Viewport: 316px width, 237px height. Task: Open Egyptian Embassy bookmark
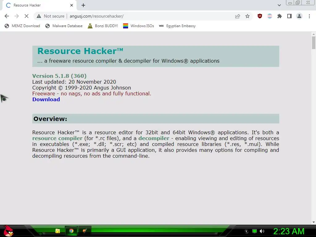point(177,26)
